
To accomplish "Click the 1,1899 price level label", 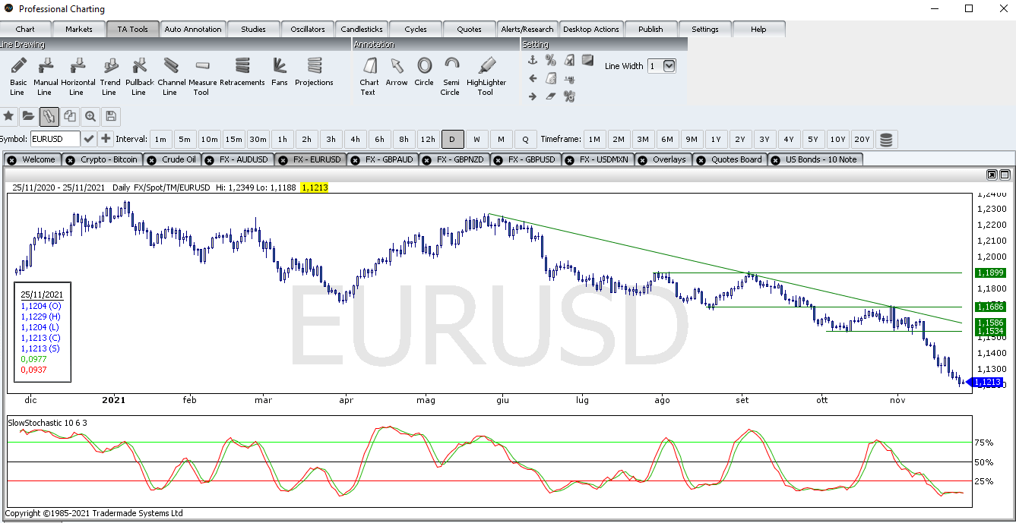I will 990,272.
